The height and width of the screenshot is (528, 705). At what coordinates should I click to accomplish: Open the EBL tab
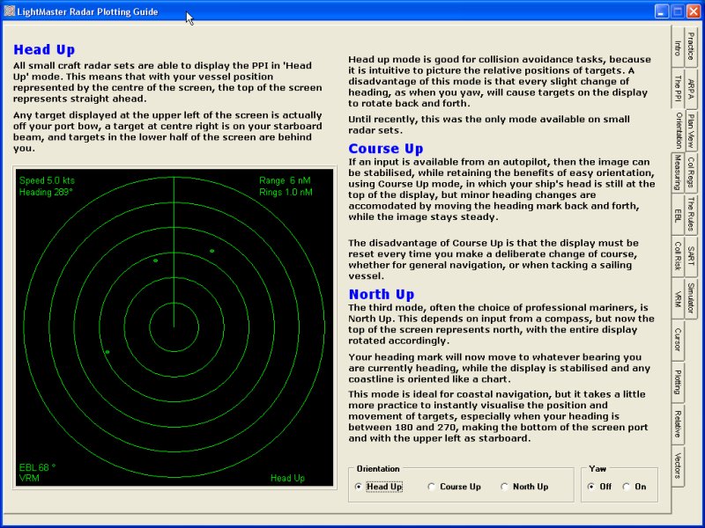click(x=677, y=215)
